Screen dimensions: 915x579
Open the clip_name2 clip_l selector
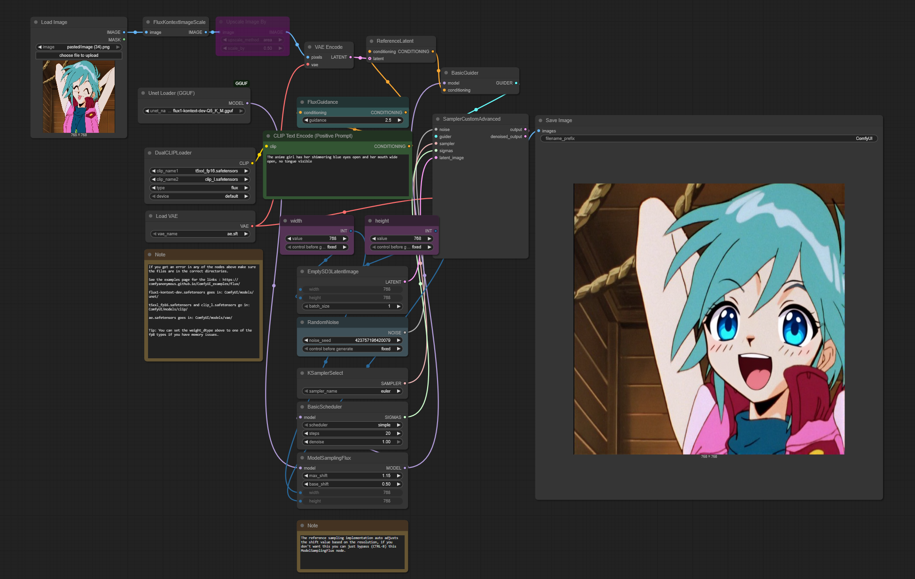pyautogui.click(x=200, y=179)
